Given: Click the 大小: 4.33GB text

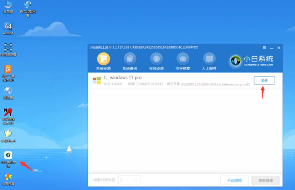Looking at the screenshot, I should point(113,84).
